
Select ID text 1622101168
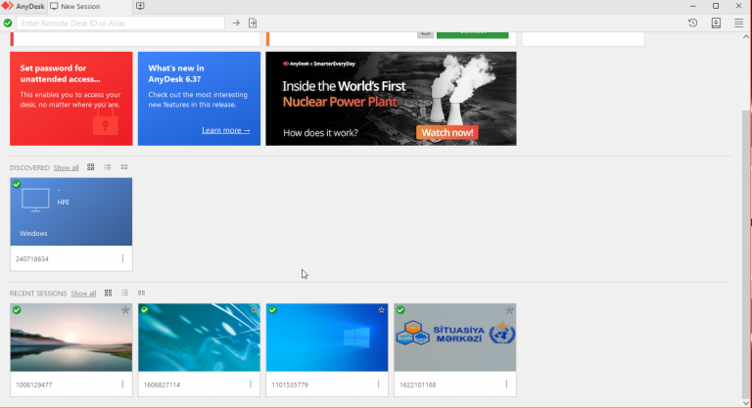418,385
